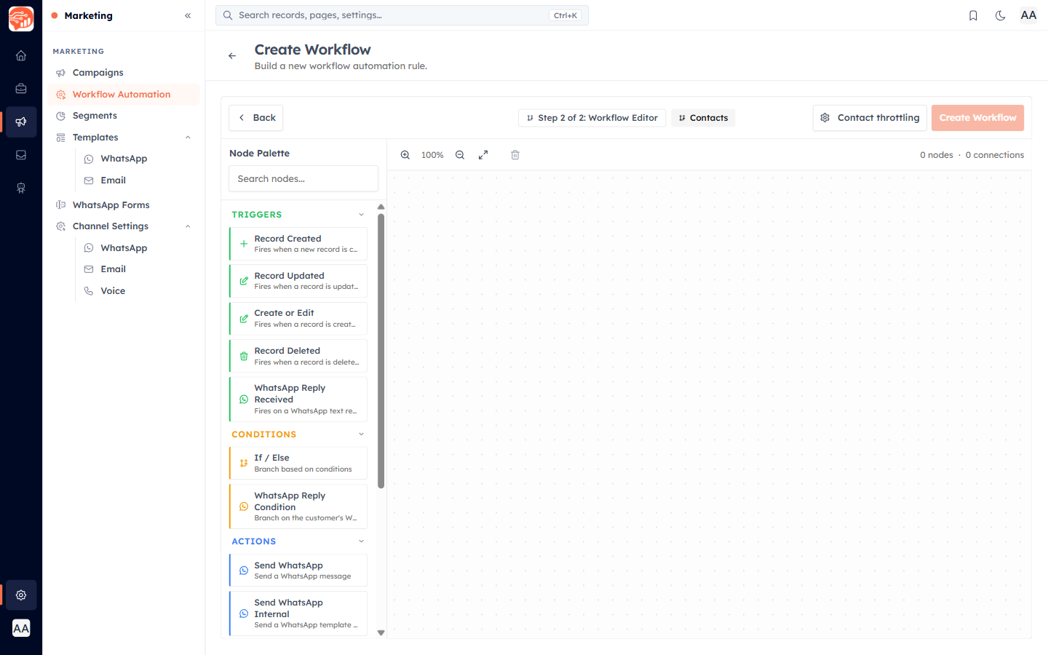Click the back arrow beside Create Workflow

pyautogui.click(x=232, y=56)
